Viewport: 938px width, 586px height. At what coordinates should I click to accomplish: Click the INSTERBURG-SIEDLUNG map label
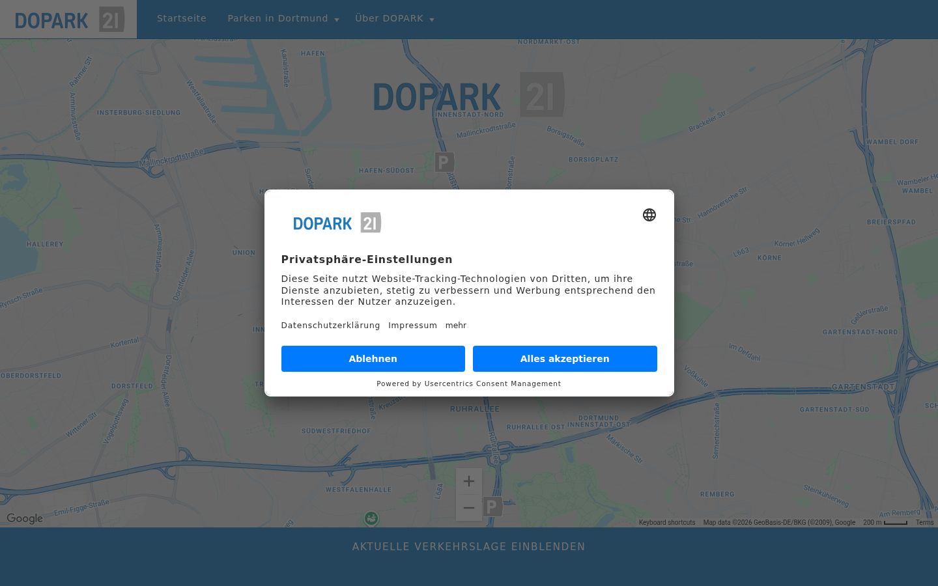(x=139, y=113)
